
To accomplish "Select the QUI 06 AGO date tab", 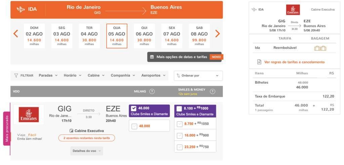I will point(144,36).
